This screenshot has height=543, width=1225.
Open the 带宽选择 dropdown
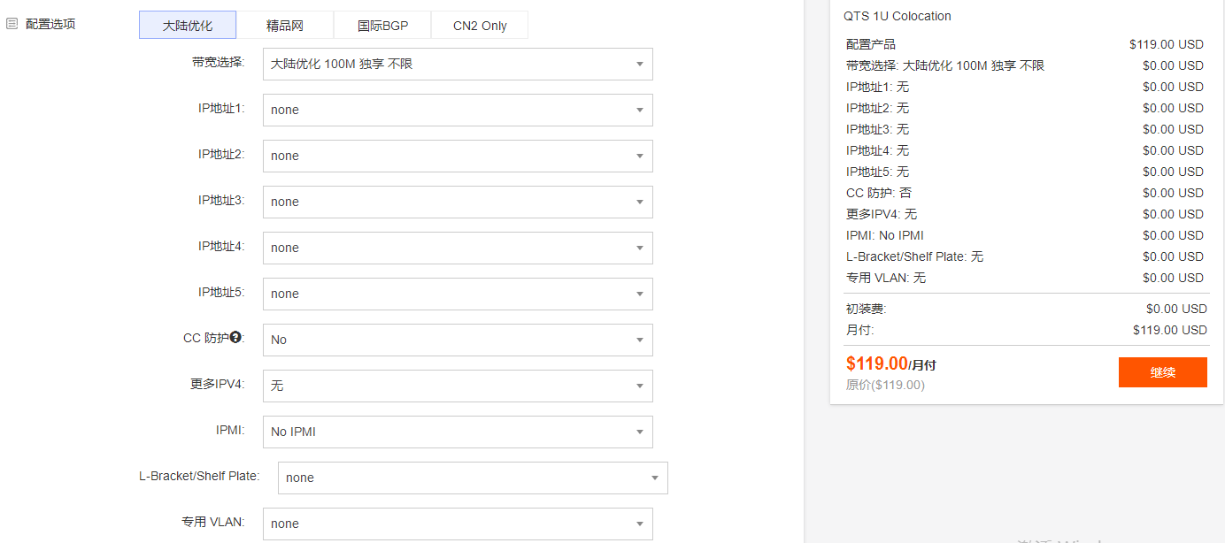click(x=458, y=65)
